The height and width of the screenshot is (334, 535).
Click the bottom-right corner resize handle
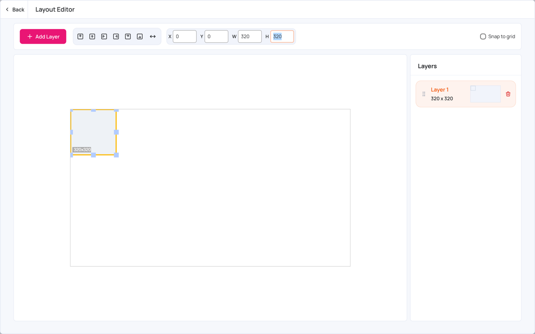point(116,155)
